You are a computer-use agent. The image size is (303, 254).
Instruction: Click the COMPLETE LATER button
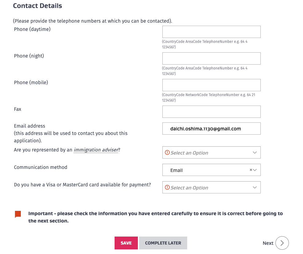[x=163, y=243]
